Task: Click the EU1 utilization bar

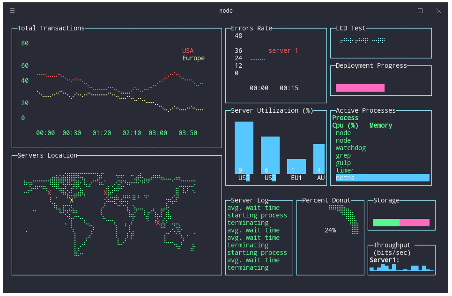Action: click(x=296, y=166)
